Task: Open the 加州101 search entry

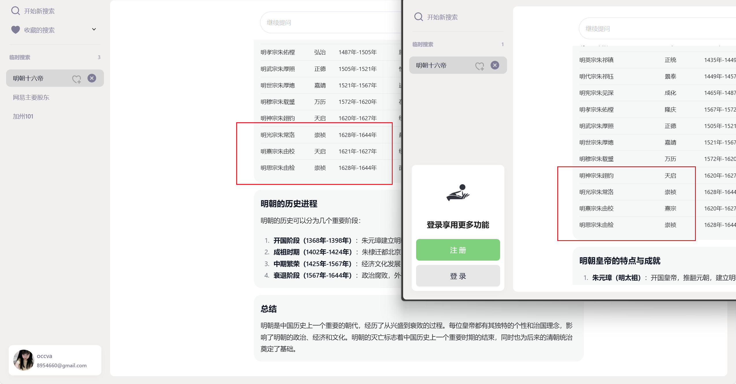Action: [x=23, y=116]
